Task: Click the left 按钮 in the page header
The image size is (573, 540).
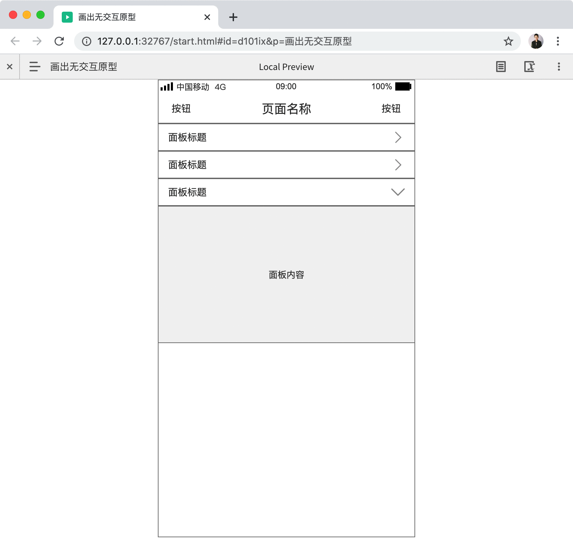Action: pyautogui.click(x=181, y=108)
